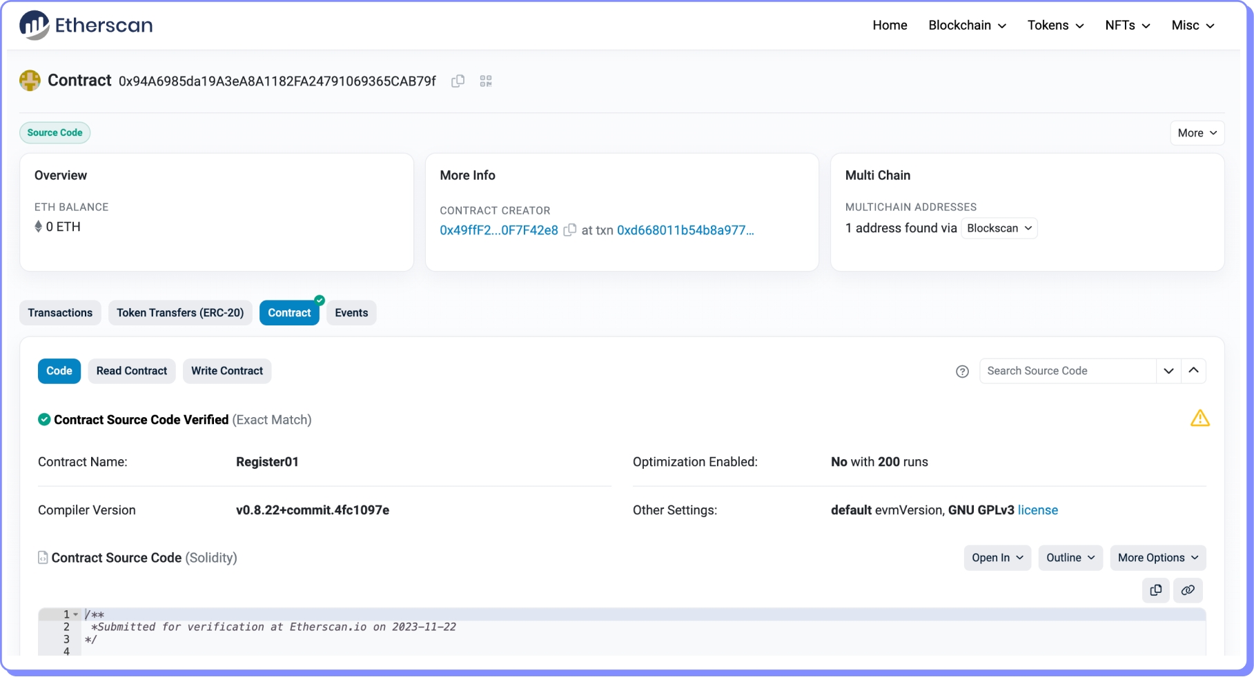
Task: Click the Etherscan logo icon
Action: [x=34, y=26]
